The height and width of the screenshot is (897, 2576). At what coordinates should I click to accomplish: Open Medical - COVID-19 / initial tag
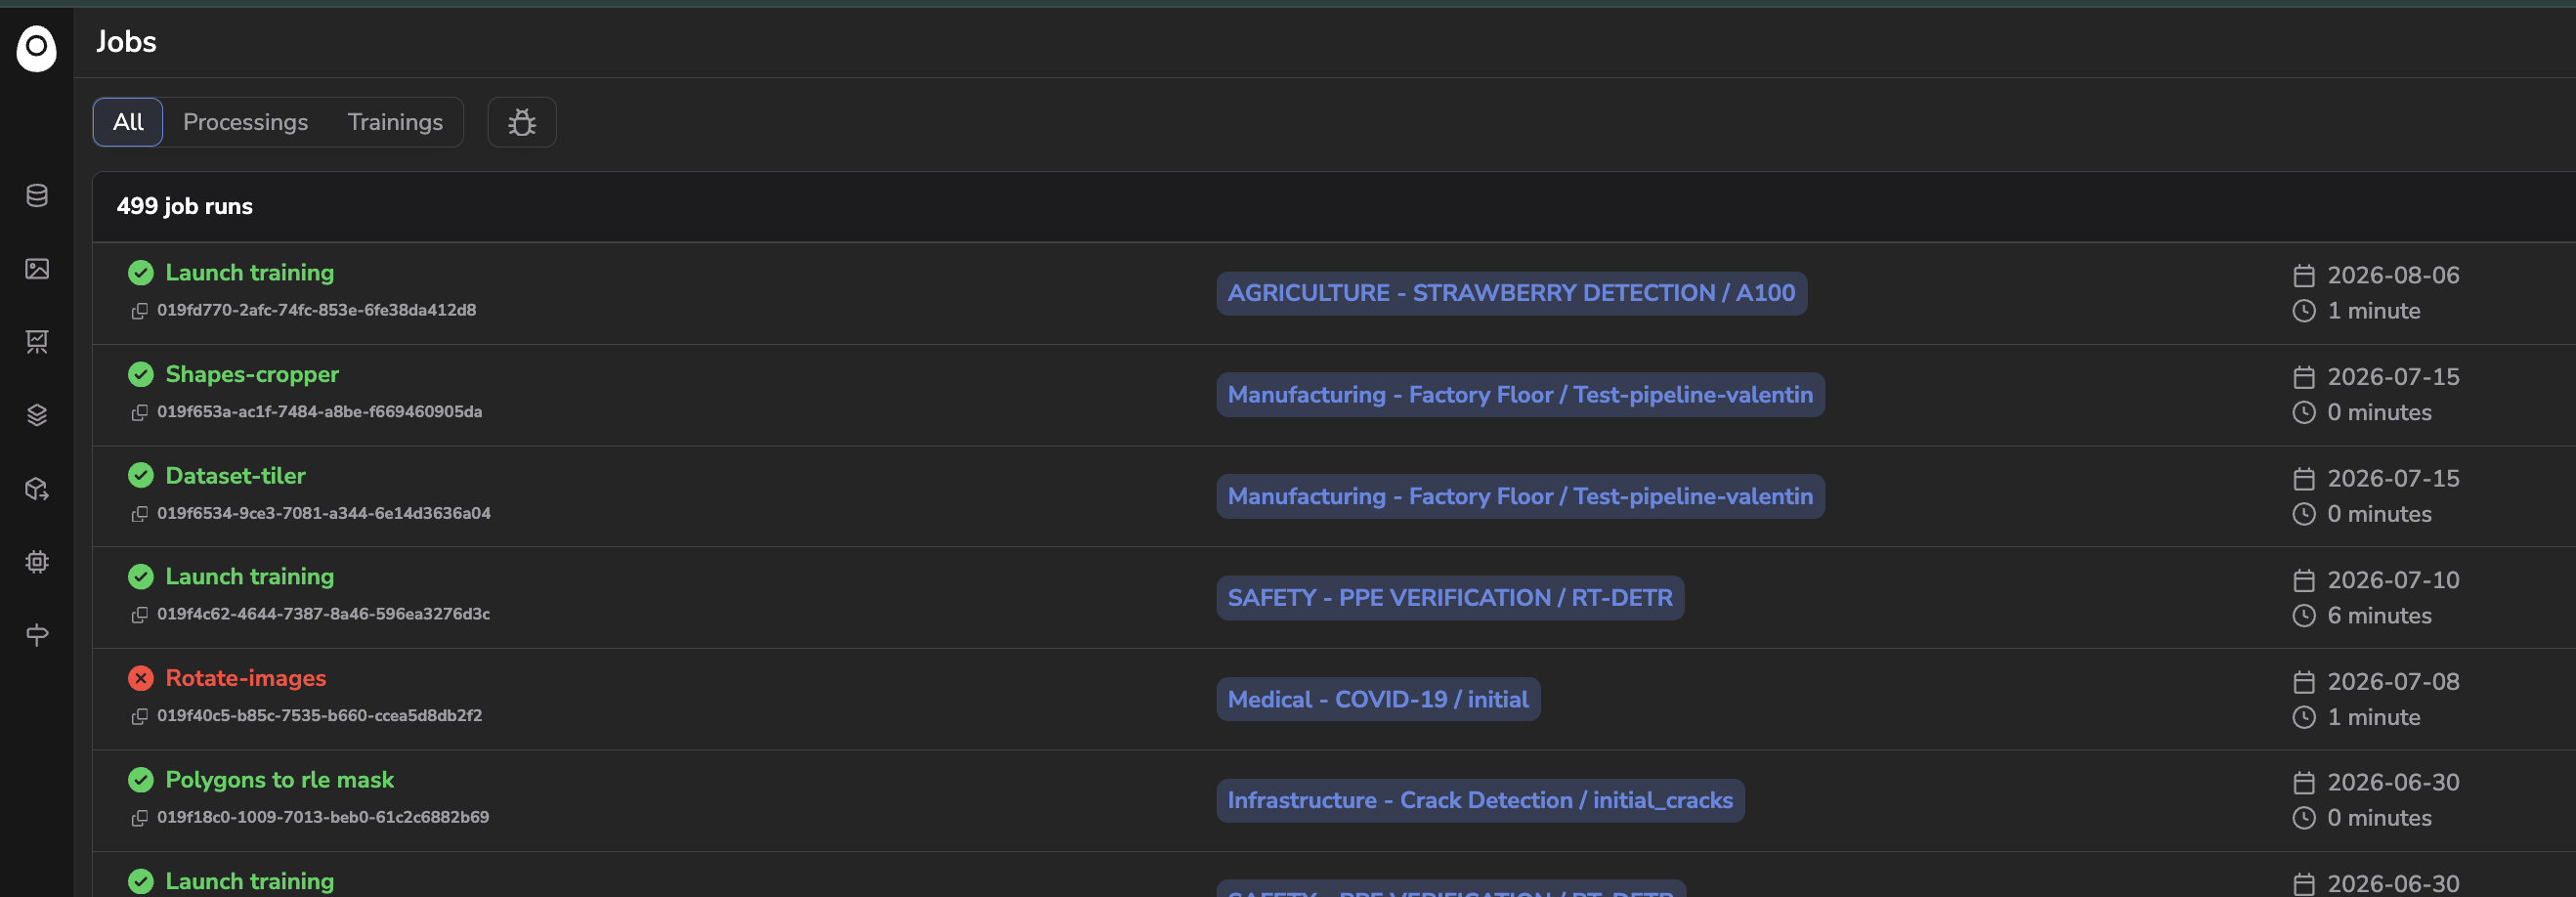(1378, 699)
